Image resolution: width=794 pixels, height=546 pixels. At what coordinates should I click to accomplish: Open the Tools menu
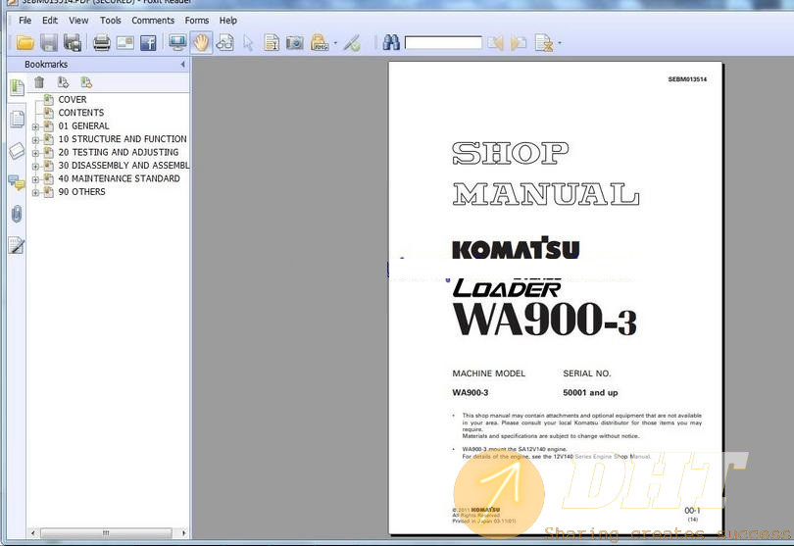(x=110, y=21)
